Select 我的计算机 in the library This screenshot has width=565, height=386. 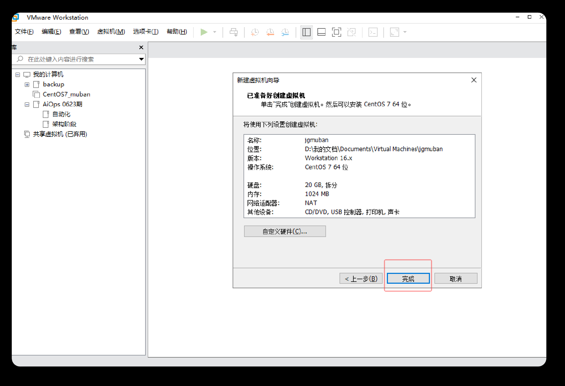point(48,74)
